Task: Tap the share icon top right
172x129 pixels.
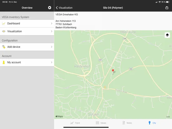Action: pyautogui.click(x=167, y=7)
